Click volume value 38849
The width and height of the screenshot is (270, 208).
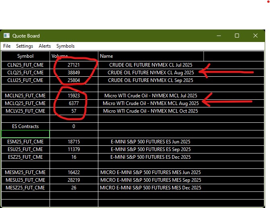(x=74, y=73)
